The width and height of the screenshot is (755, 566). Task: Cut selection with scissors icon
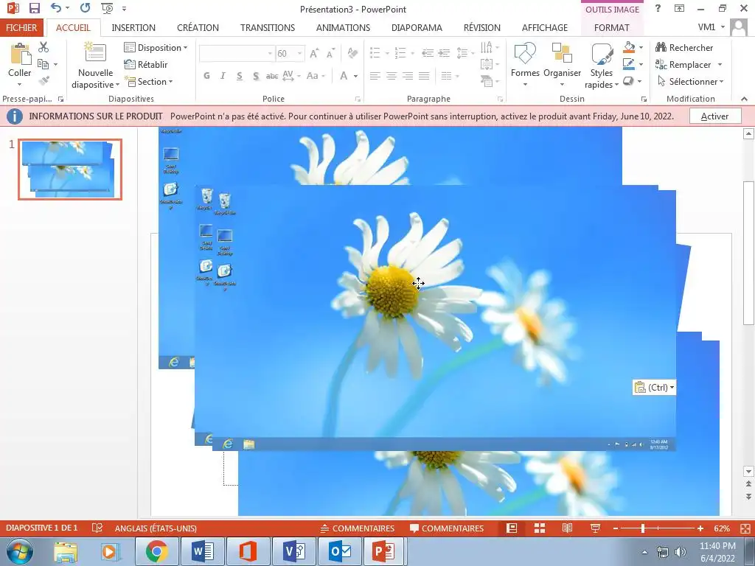pyautogui.click(x=44, y=47)
